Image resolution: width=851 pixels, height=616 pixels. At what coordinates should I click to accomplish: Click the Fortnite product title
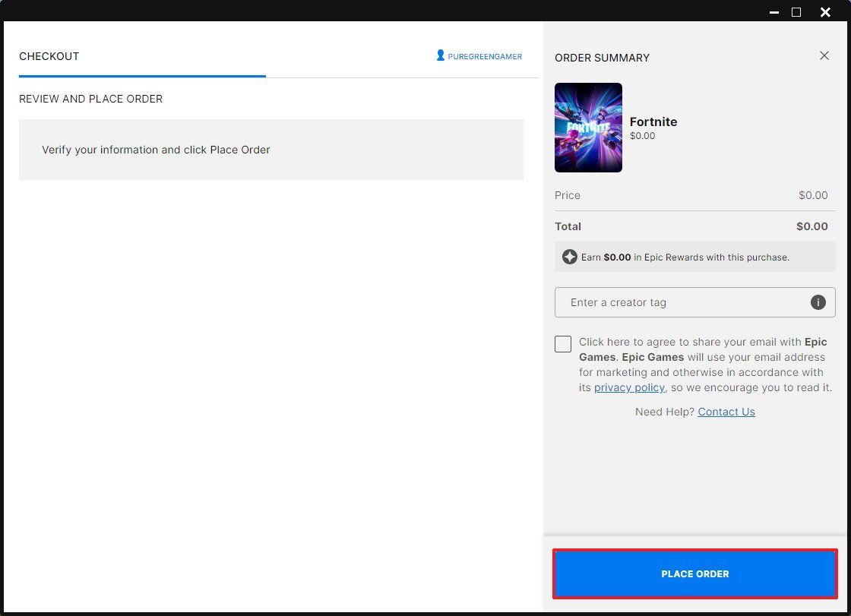click(653, 122)
